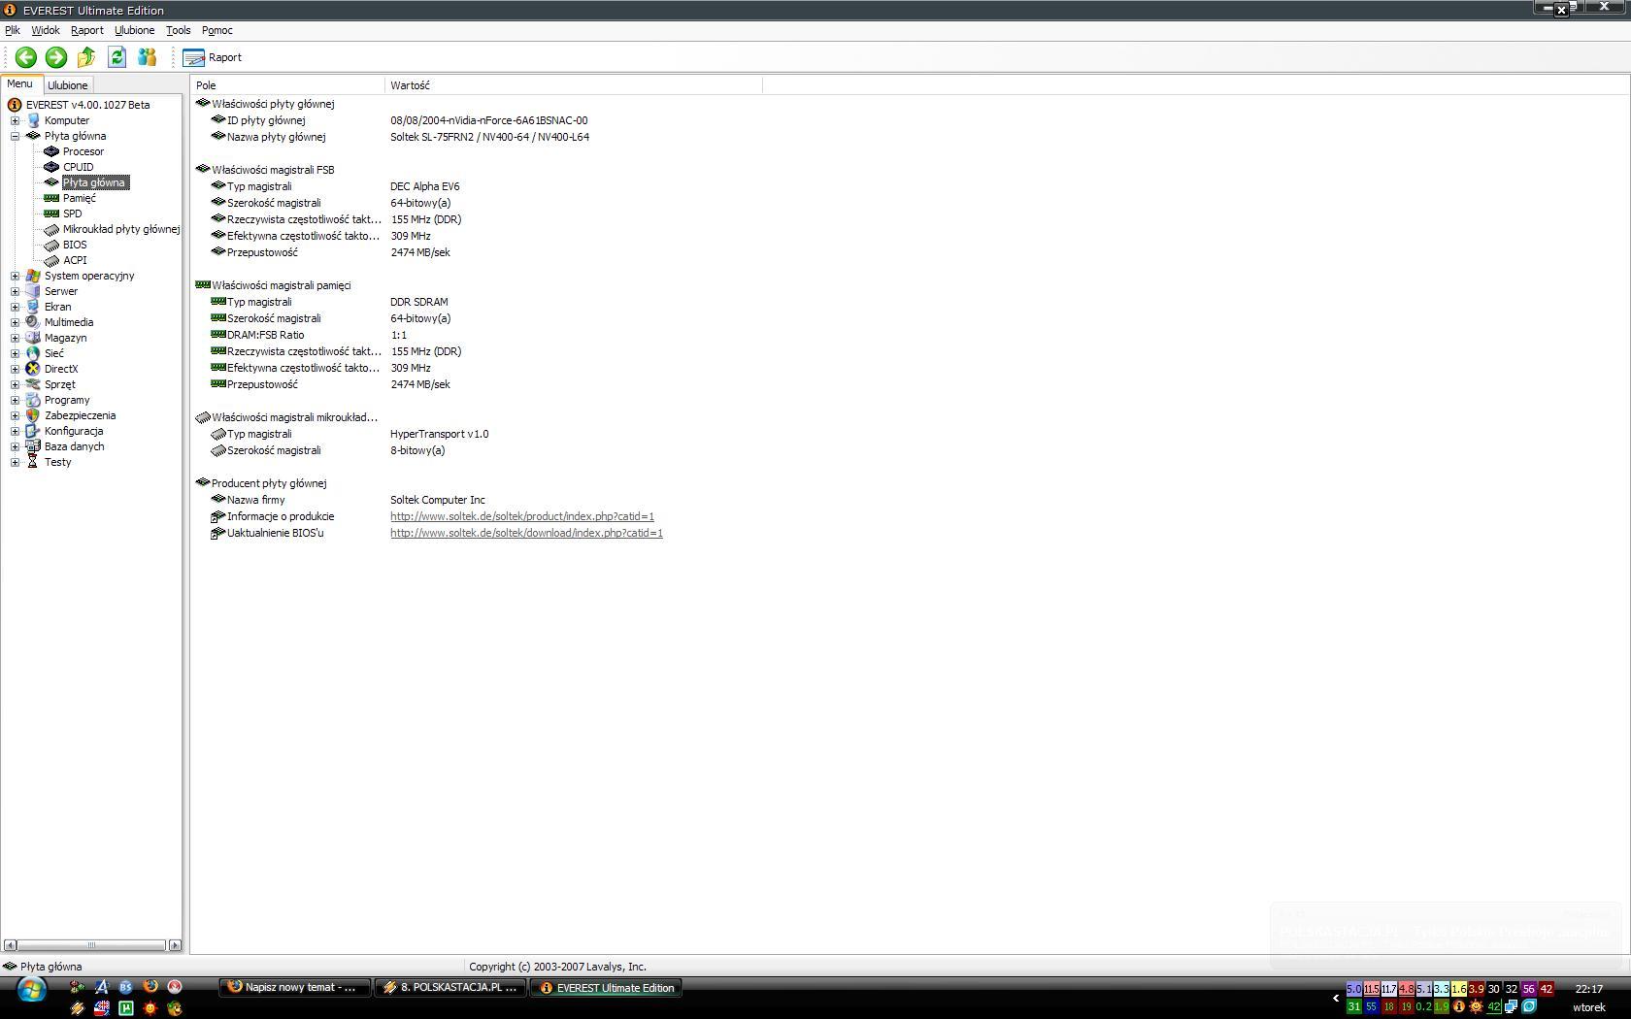Image resolution: width=1631 pixels, height=1019 pixels.
Task: Open the Pomoc menu
Action: coord(217,30)
